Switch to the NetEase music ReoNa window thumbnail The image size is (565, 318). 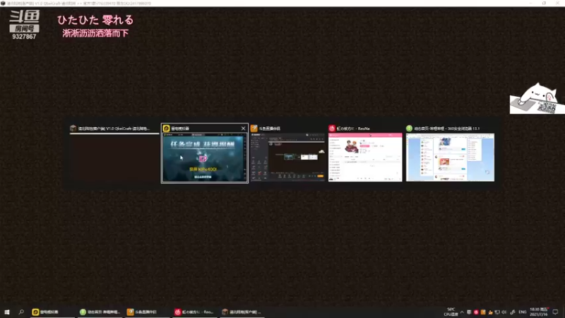point(365,157)
